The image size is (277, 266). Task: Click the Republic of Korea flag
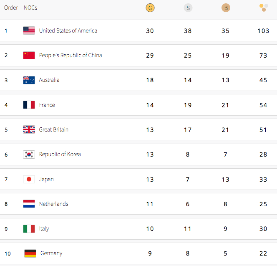[x=29, y=155]
